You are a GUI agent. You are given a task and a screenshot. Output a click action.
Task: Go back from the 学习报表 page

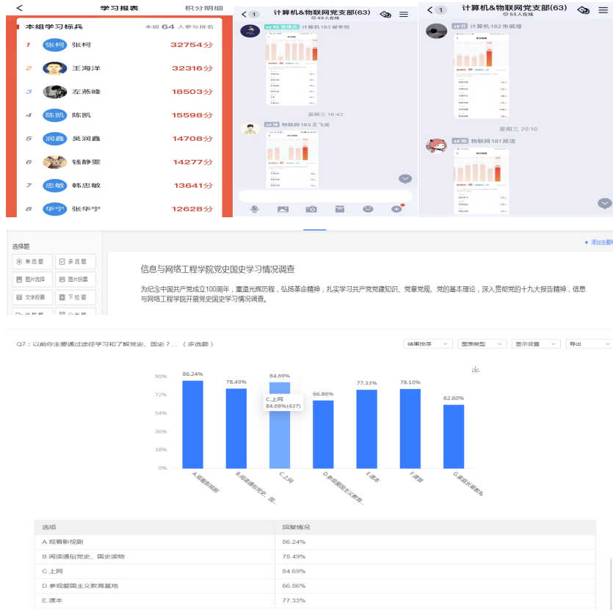click(x=20, y=8)
